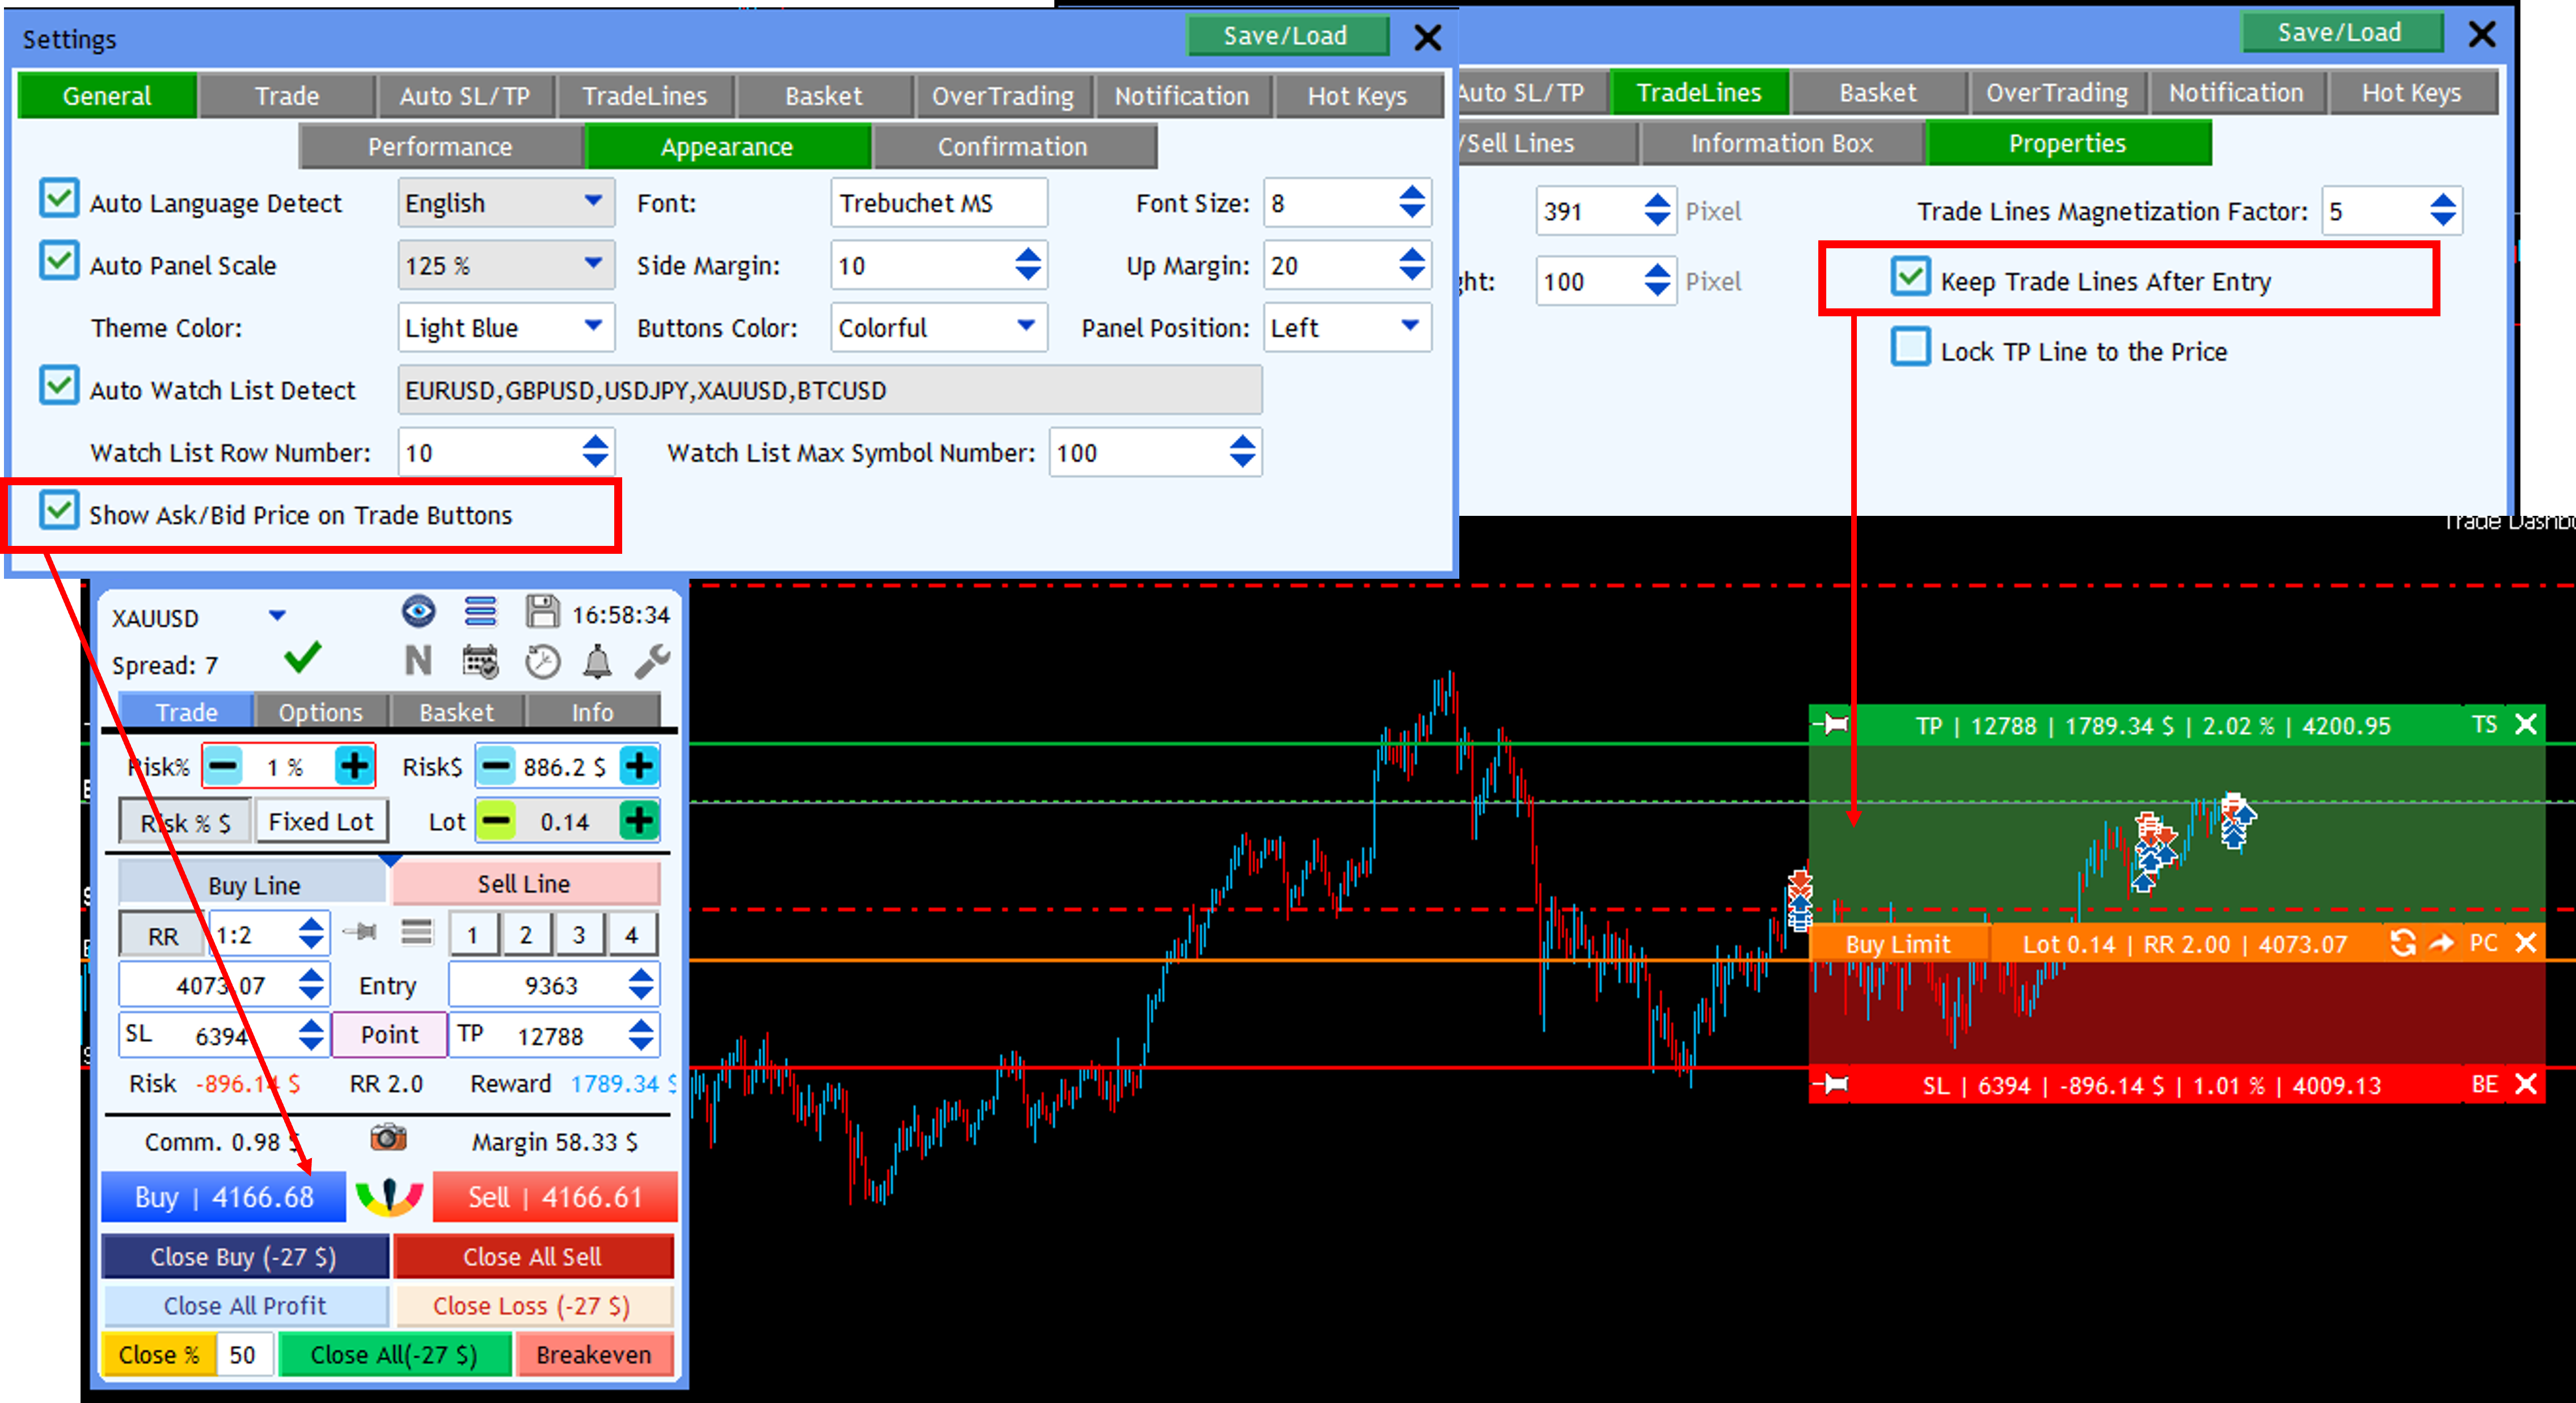
Task: Click the blue stacked lines list icon
Action: coord(480,612)
